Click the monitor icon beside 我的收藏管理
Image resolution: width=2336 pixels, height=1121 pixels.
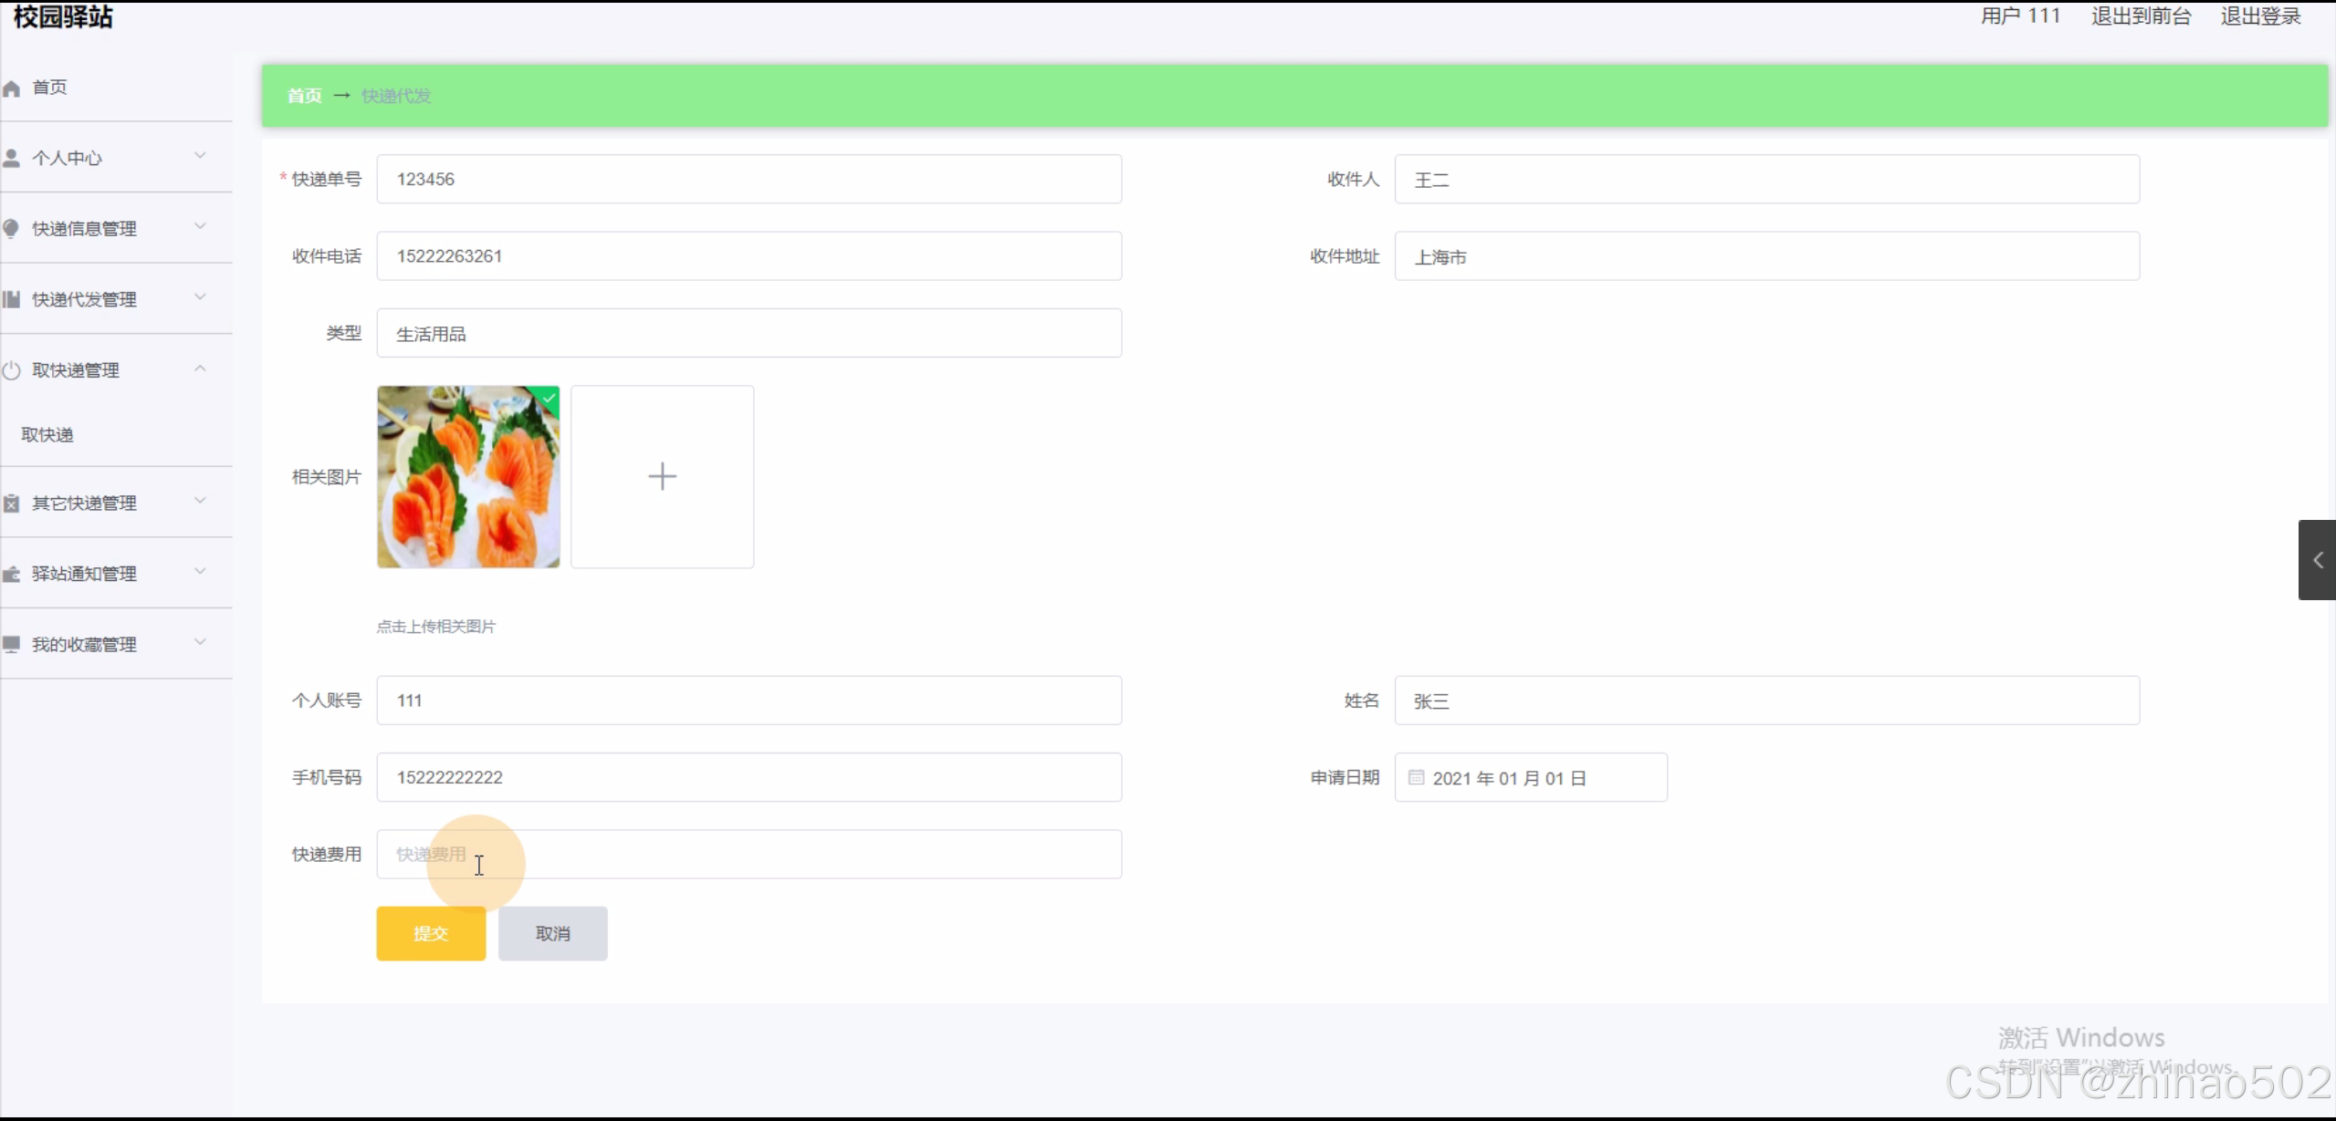12,644
